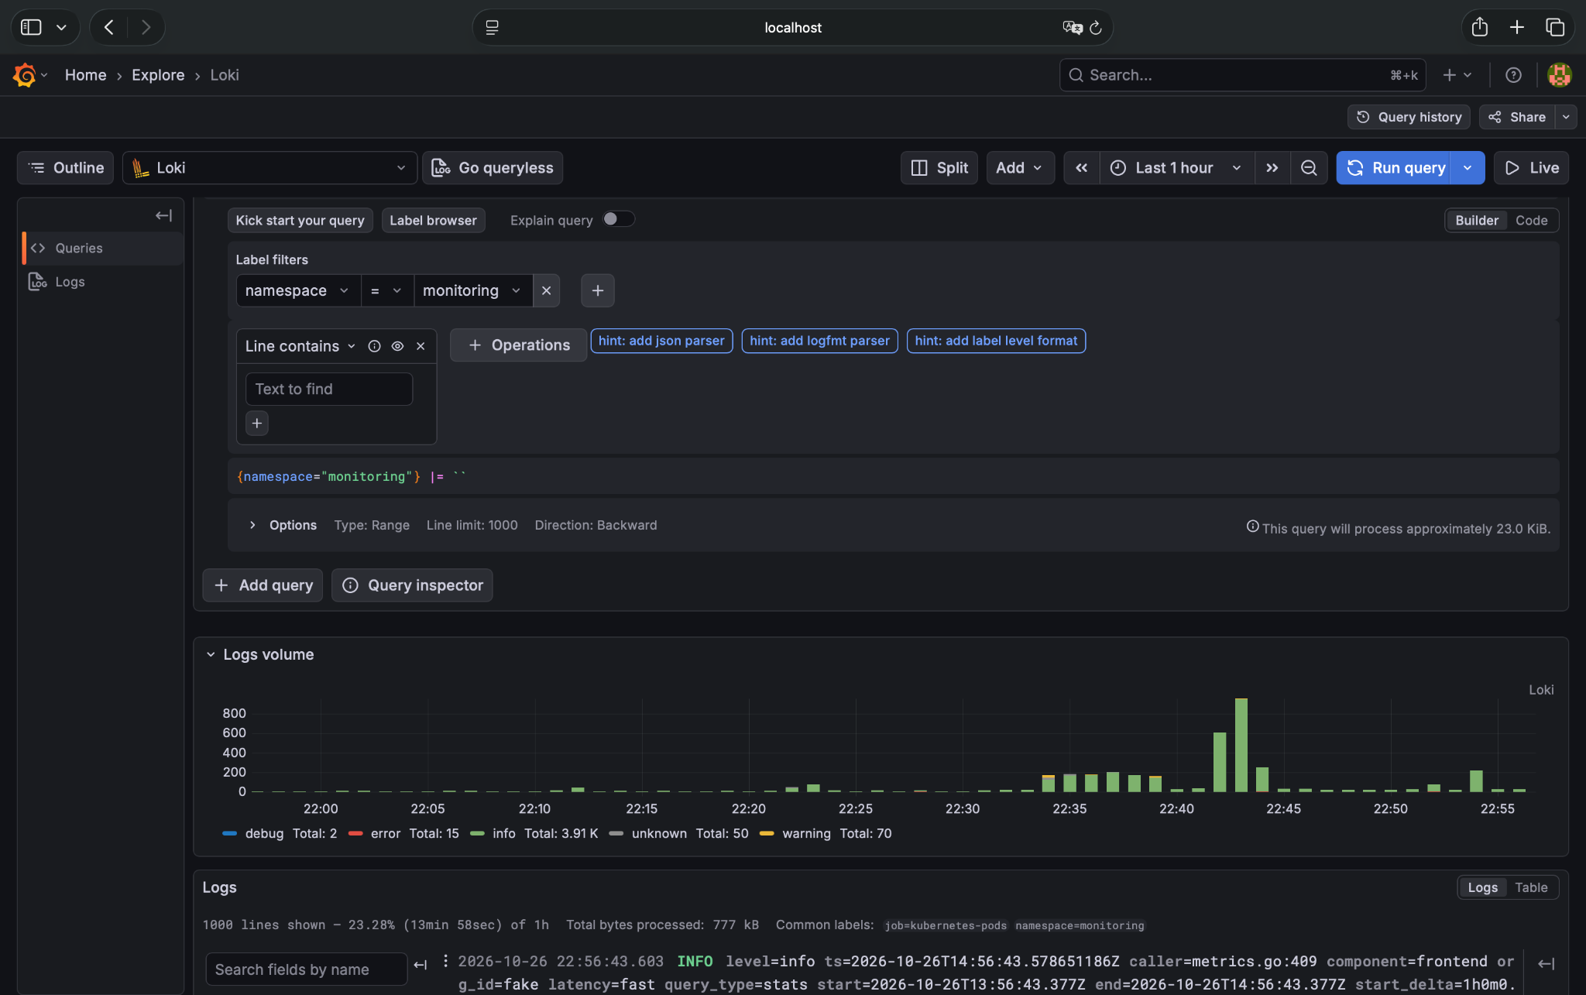Remove the Line contains operation
Viewport: 1586px width, 995px height.
click(421, 346)
